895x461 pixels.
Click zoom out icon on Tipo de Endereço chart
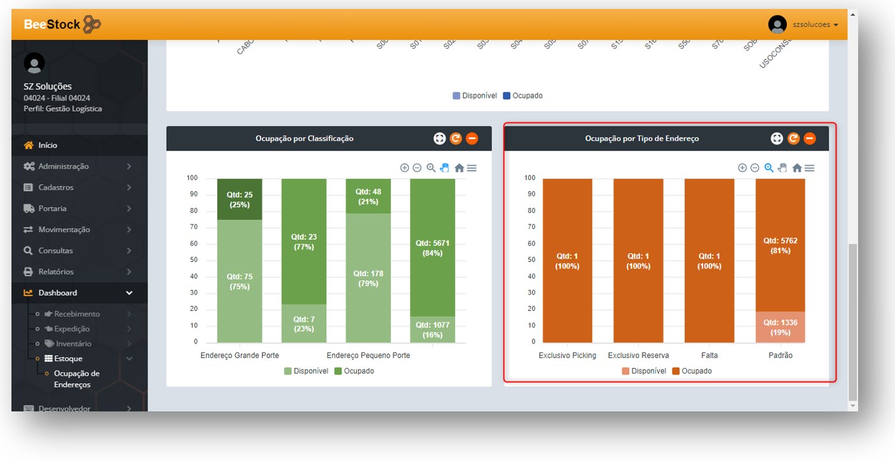(x=755, y=168)
